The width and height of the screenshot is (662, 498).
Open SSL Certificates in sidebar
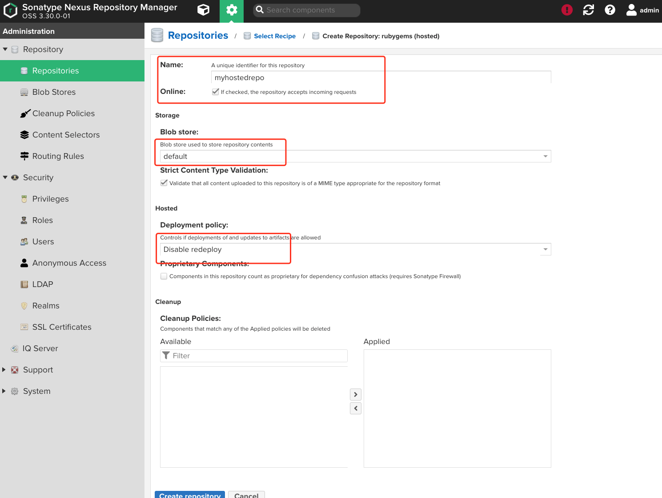(x=72, y=327)
